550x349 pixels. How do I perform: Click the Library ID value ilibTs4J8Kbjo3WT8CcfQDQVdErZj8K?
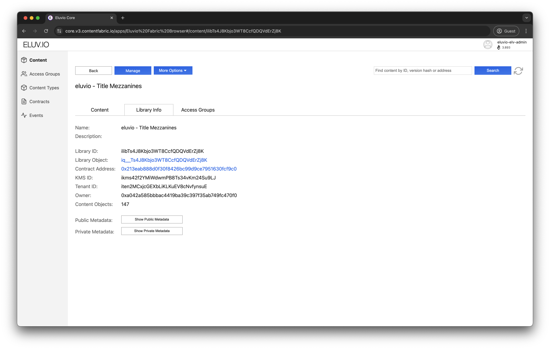[x=162, y=151]
